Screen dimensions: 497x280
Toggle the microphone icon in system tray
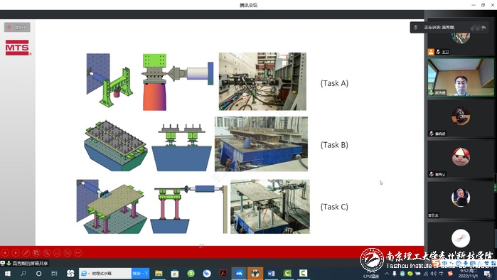coord(395,274)
